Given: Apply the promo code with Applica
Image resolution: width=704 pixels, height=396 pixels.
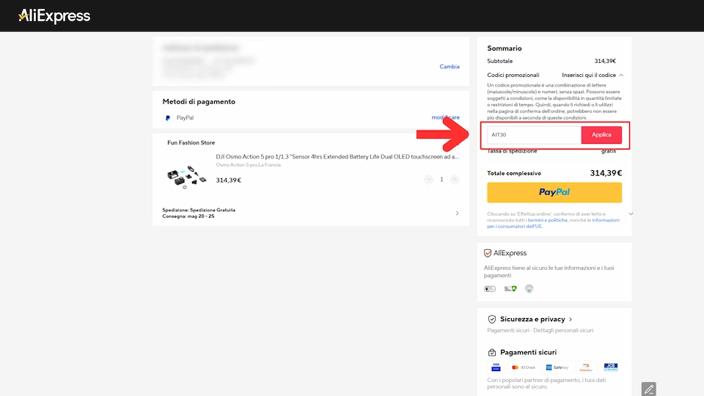Looking at the screenshot, I should click(601, 135).
